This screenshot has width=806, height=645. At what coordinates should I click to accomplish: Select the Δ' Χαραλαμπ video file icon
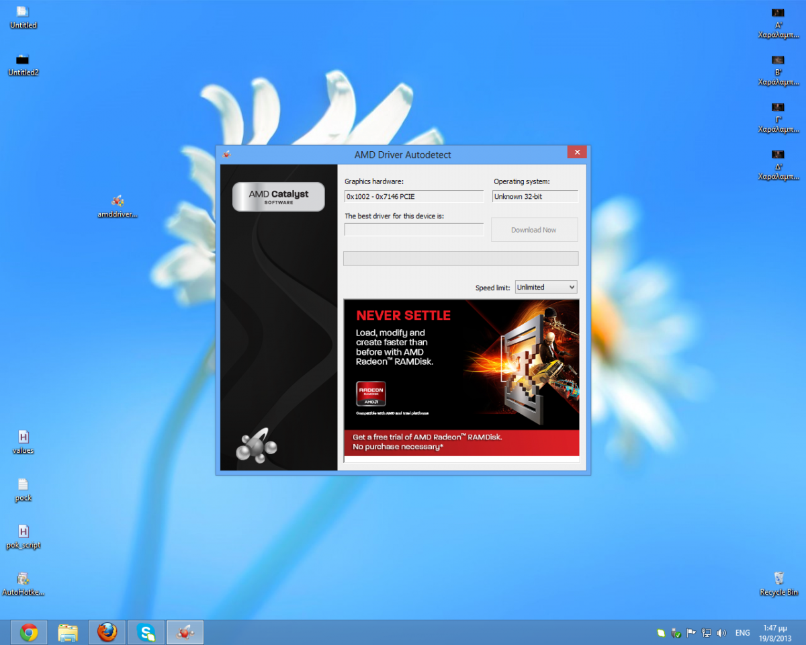point(778,164)
